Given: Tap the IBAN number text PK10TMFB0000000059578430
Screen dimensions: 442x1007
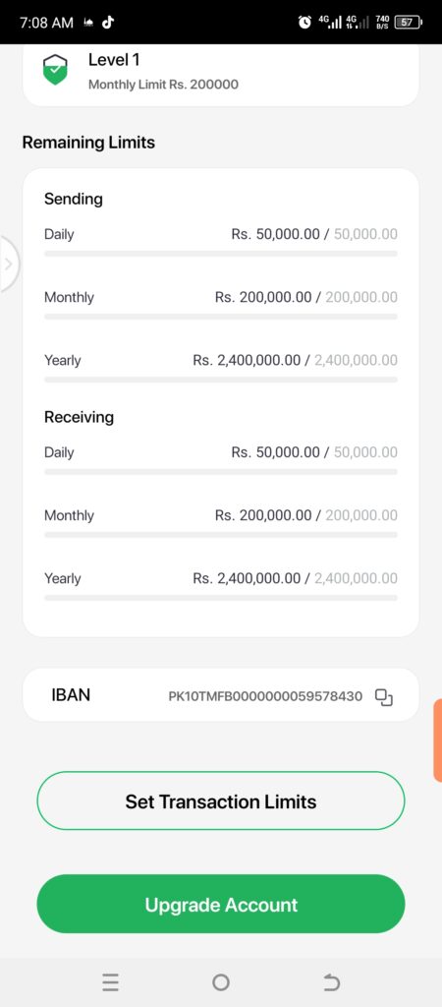Looking at the screenshot, I should coord(265,696).
